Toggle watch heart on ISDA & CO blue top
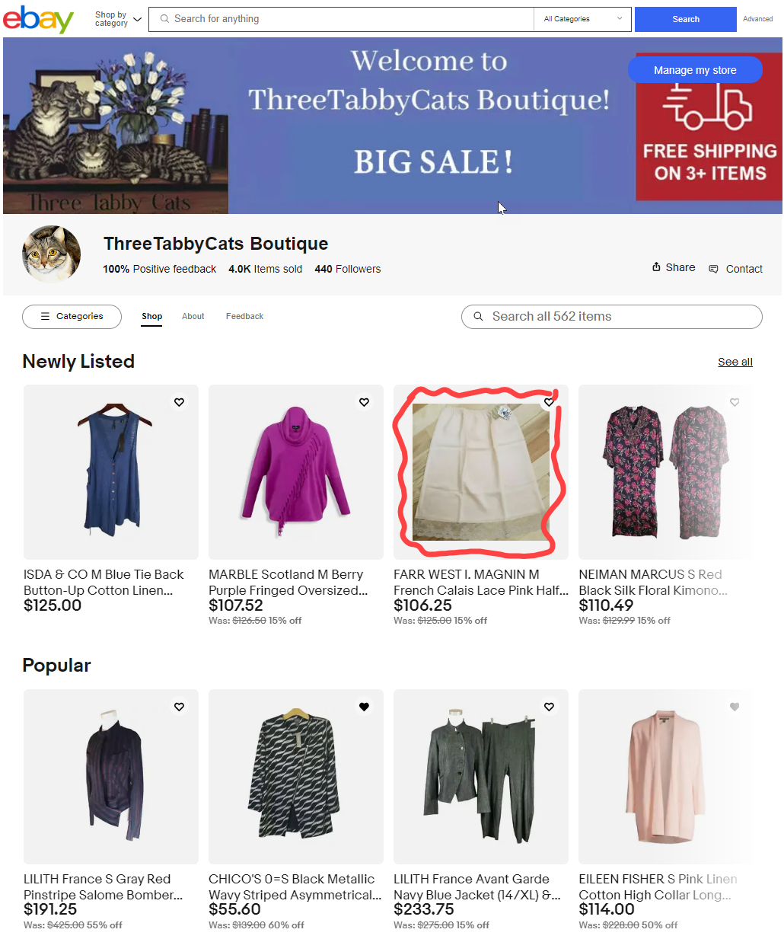Screen dimensions: 784x939 (179, 402)
